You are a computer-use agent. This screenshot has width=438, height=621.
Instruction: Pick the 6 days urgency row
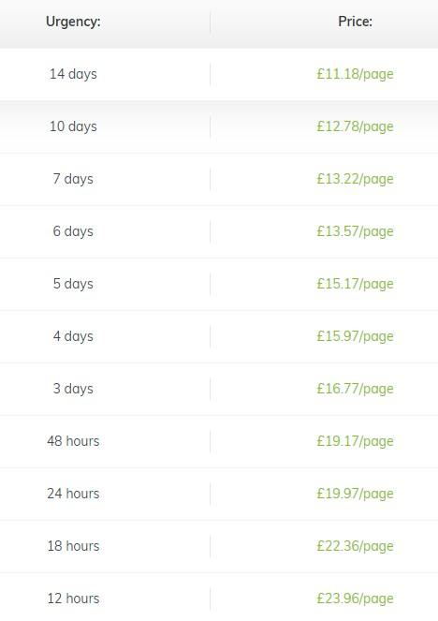pos(219,231)
